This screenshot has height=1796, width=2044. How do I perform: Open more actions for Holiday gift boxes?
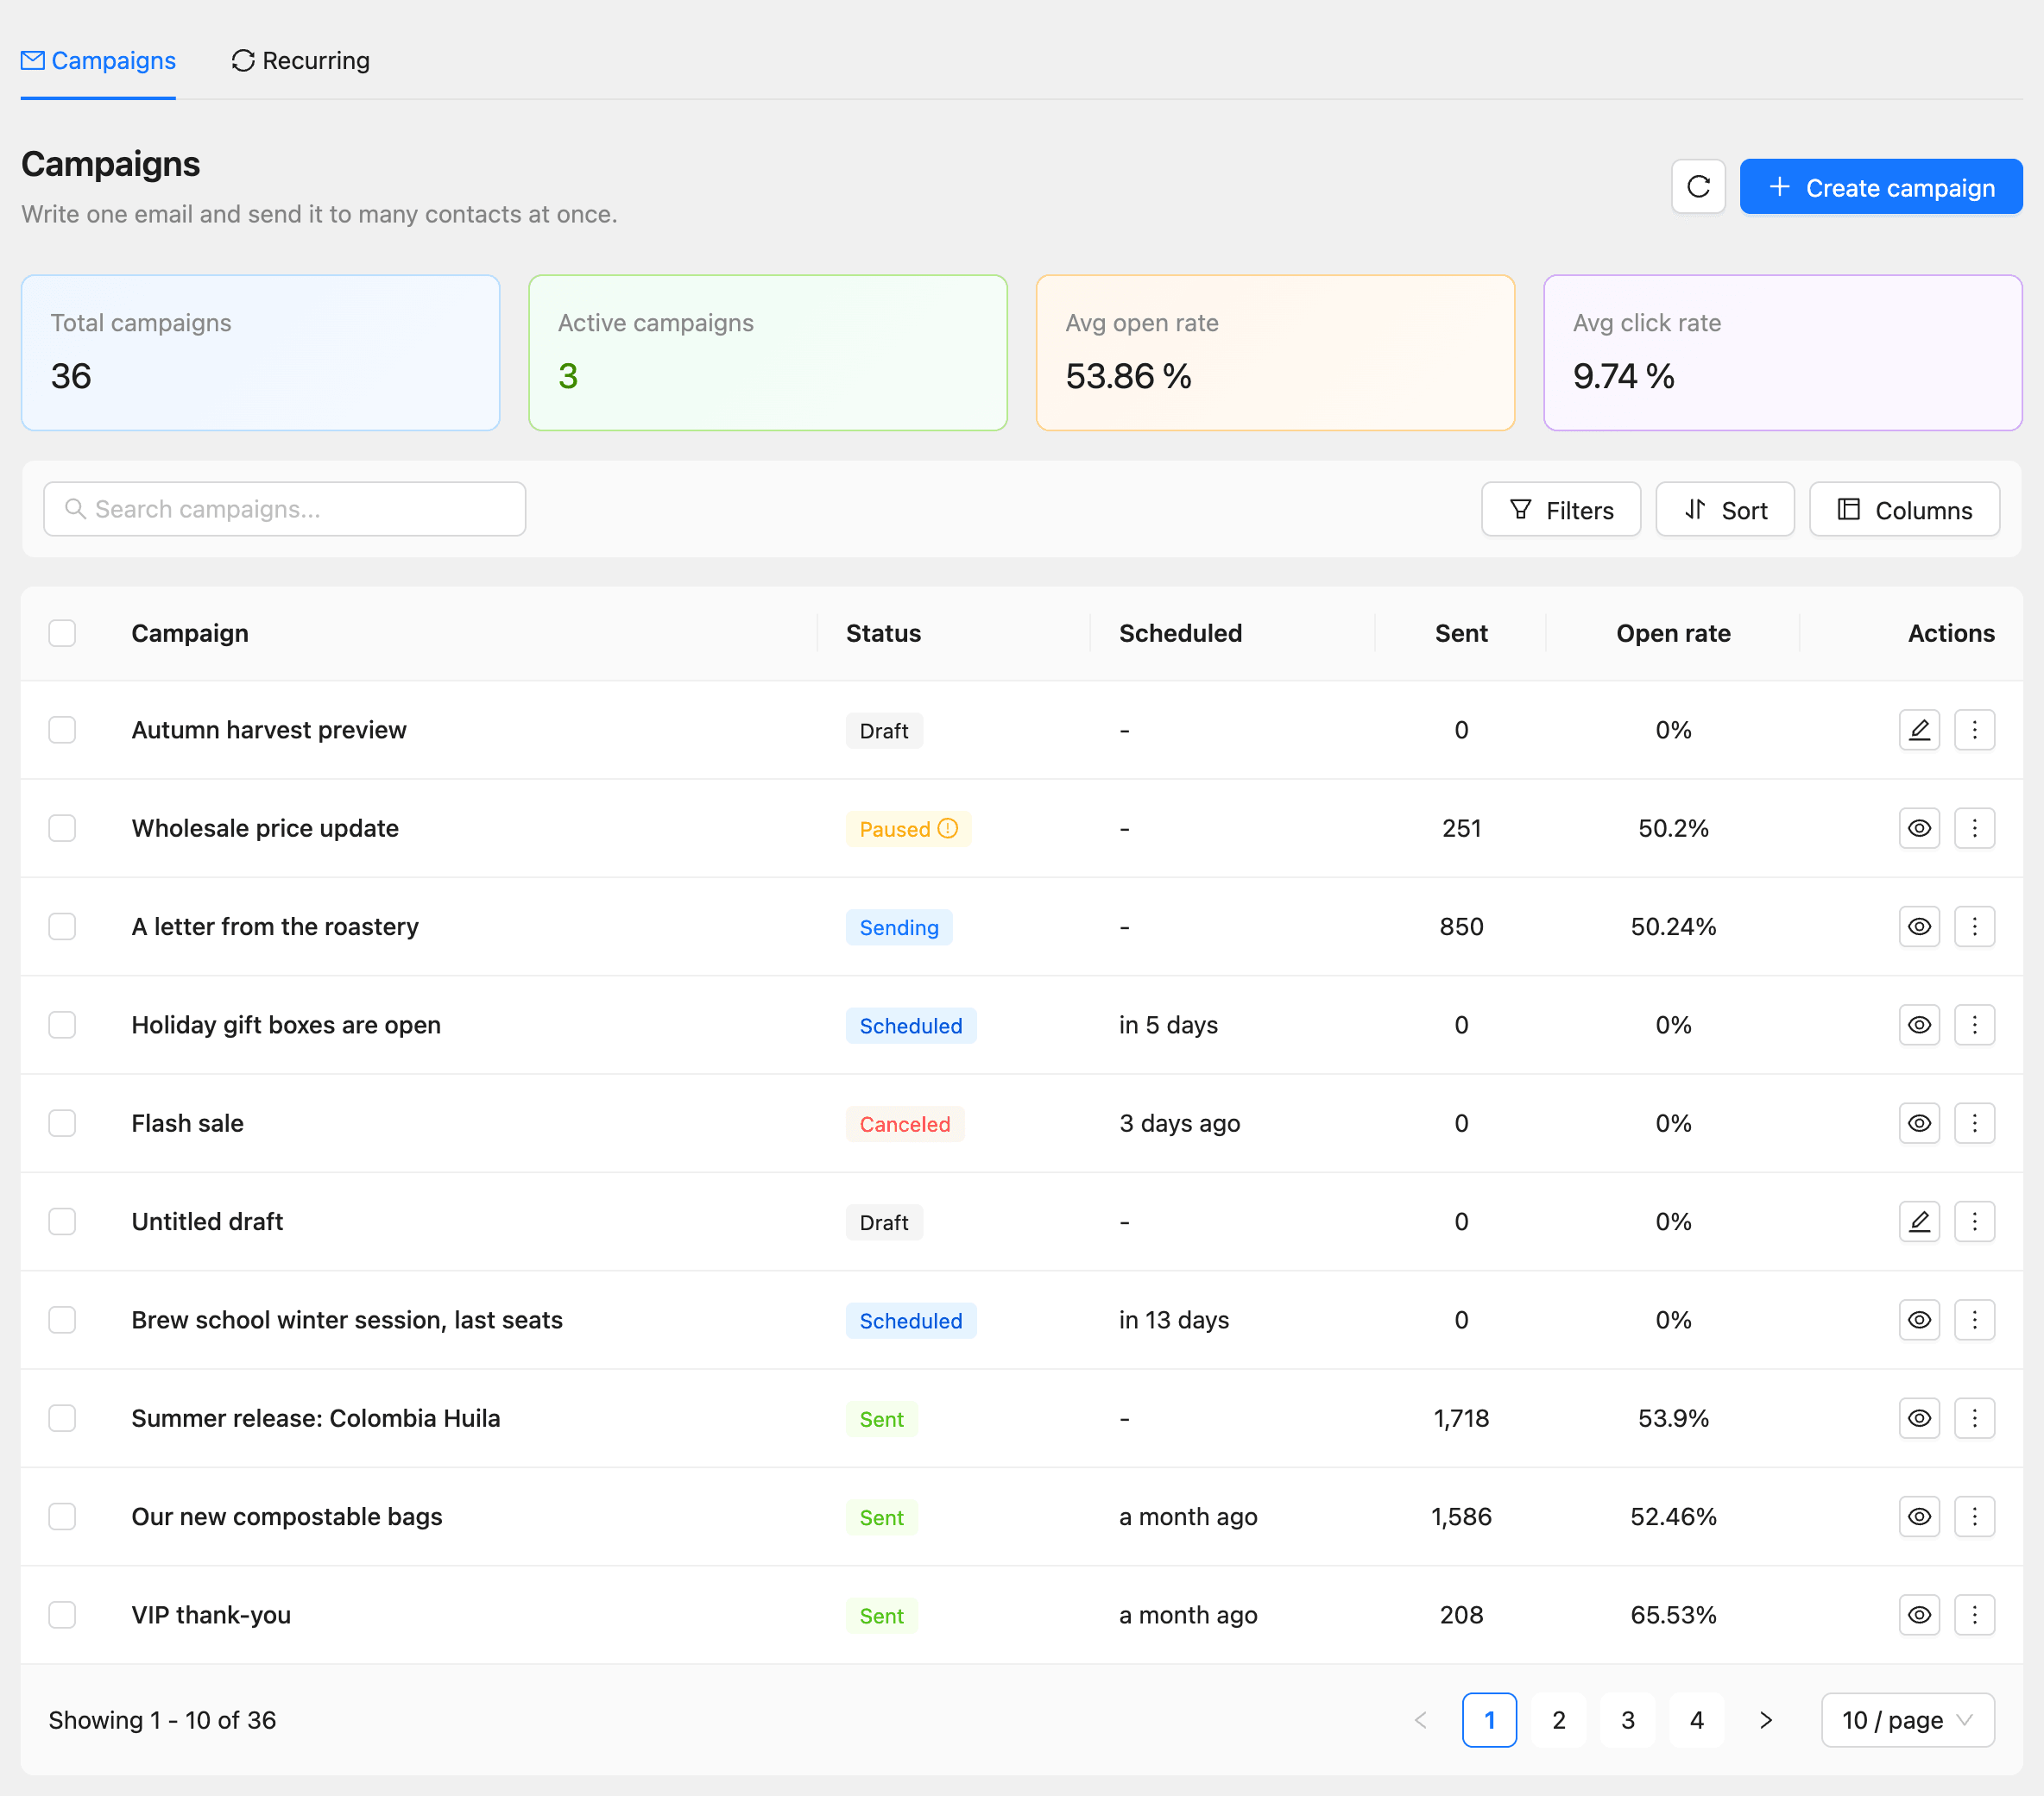[1974, 1026]
